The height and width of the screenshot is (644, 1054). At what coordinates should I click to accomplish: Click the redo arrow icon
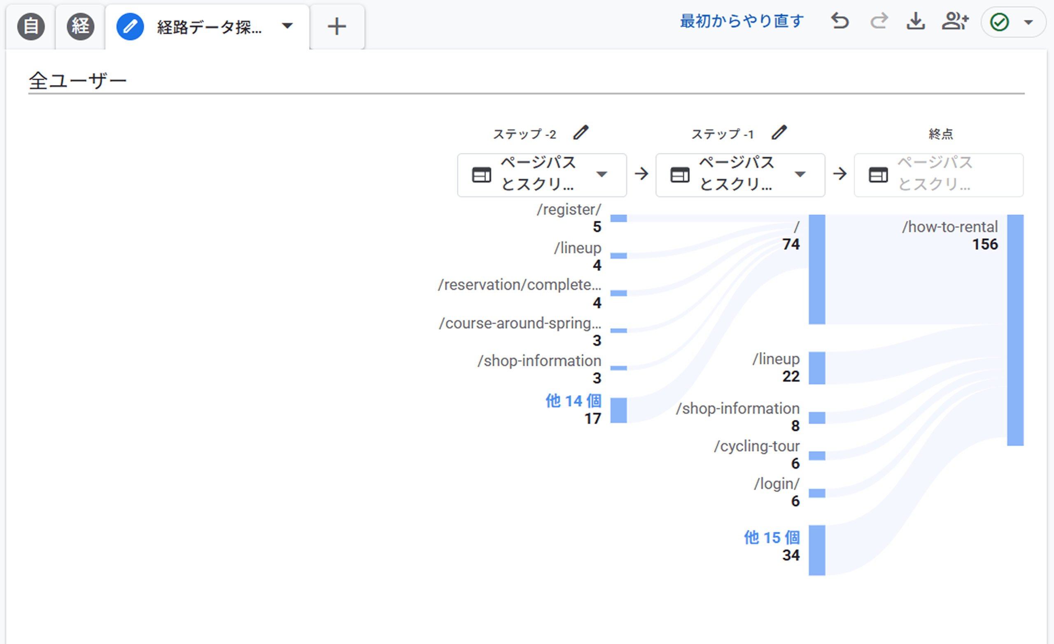(x=879, y=21)
